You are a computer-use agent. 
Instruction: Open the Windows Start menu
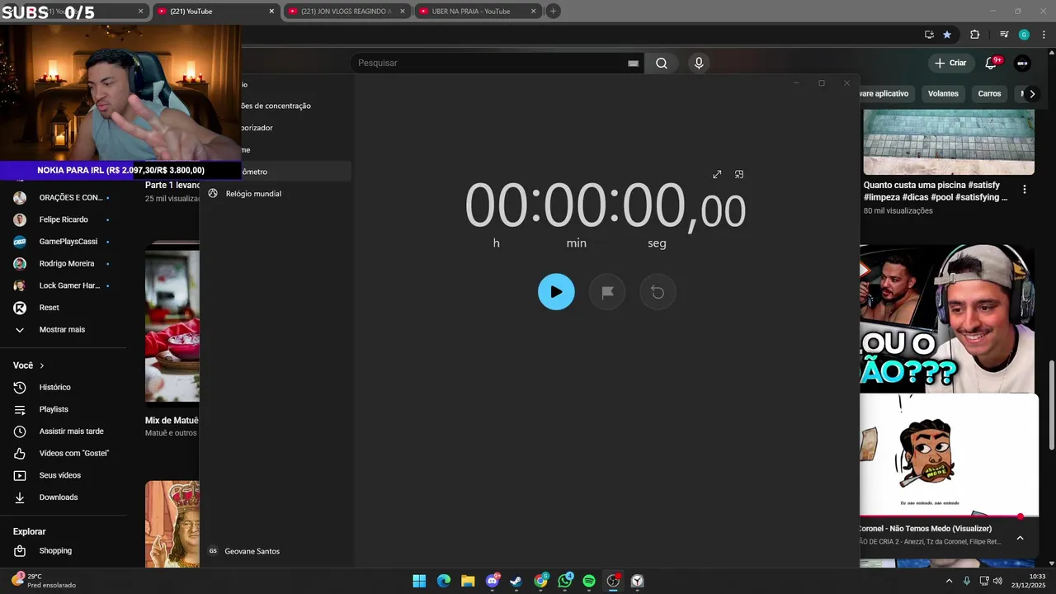click(x=419, y=581)
